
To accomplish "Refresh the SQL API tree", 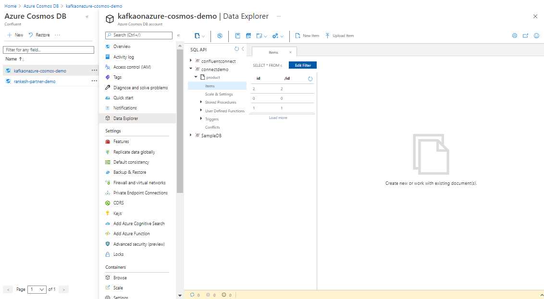I will [x=236, y=49].
